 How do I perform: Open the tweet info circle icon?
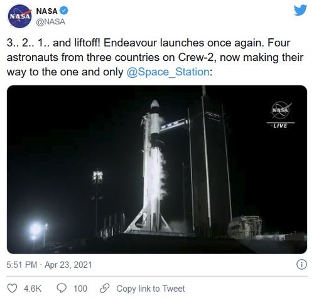pos(301,265)
